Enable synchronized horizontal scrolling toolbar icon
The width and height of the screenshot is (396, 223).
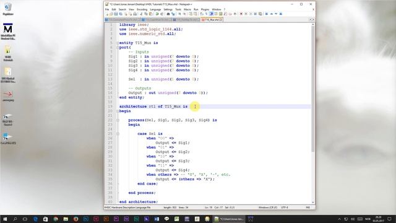click(x=196, y=14)
